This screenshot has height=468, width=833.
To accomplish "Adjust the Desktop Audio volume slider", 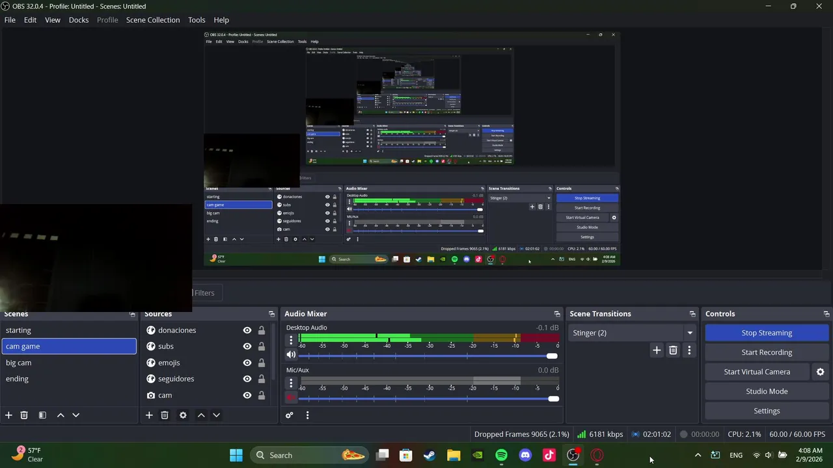I will [x=428, y=356].
